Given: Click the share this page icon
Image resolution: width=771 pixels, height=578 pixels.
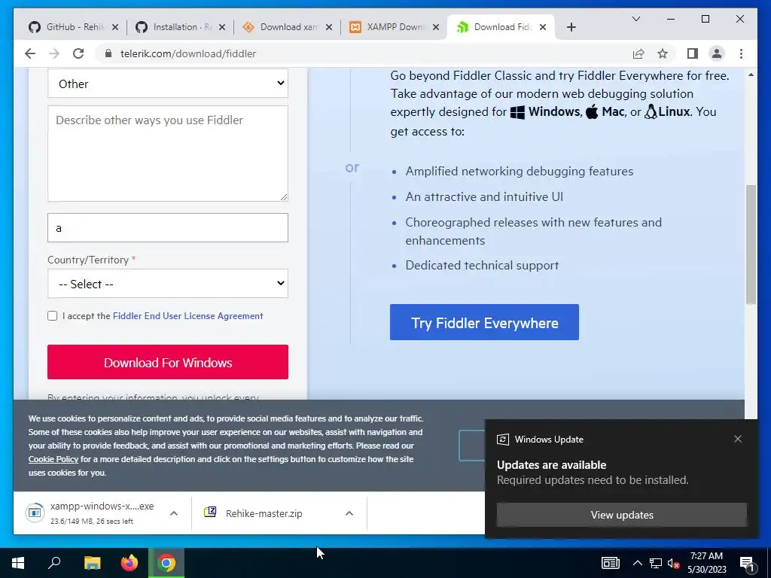Looking at the screenshot, I should pos(638,53).
